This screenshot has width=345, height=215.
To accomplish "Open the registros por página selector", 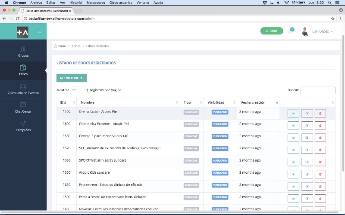I will click(79, 90).
